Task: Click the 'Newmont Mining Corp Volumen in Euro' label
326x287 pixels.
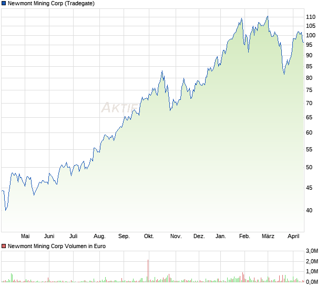Action: point(57,246)
